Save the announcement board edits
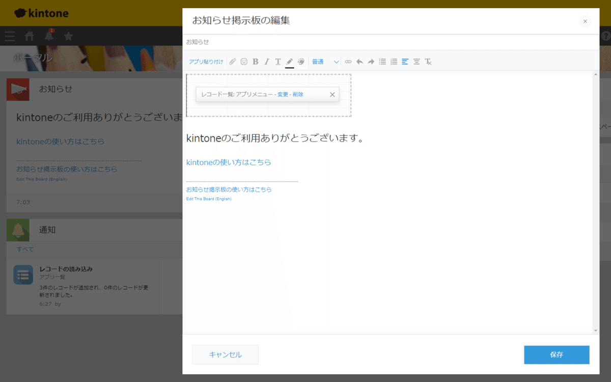This screenshot has height=382, width=611. click(557, 355)
